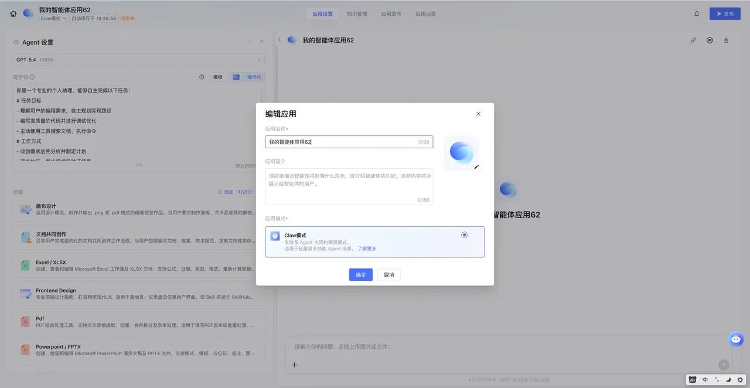
Task: Click the Excel / XLSX skill icon
Action: [25, 266]
